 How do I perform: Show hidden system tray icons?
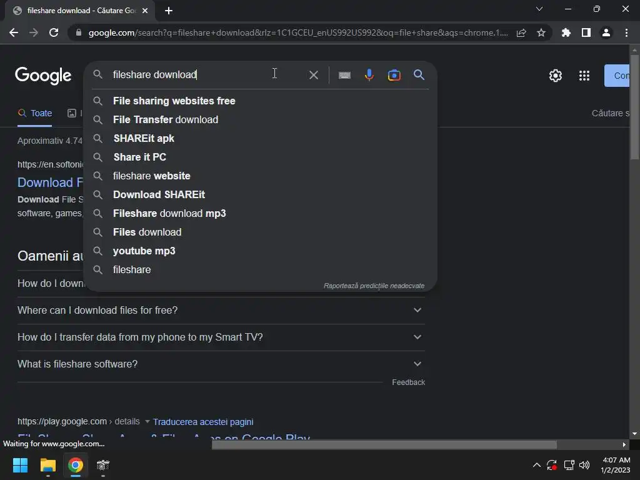[537, 465]
